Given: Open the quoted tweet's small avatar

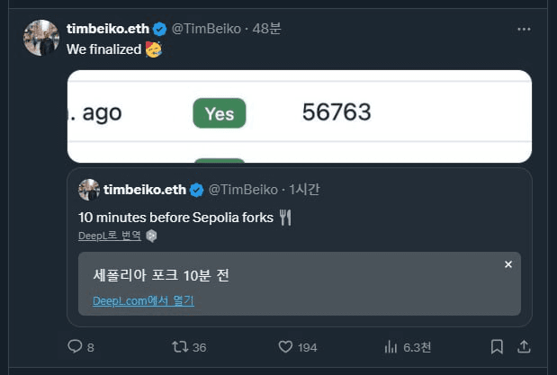Looking at the screenshot, I should 89,190.
